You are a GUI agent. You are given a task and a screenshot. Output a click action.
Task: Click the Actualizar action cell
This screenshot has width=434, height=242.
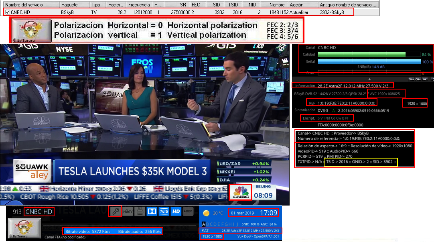point(299,12)
